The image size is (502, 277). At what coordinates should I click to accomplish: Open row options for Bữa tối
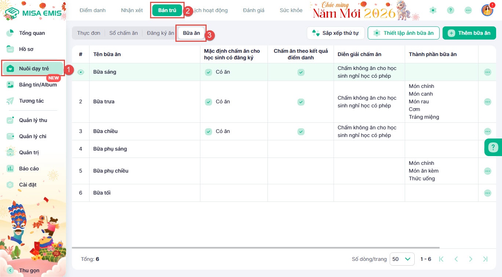(x=487, y=193)
